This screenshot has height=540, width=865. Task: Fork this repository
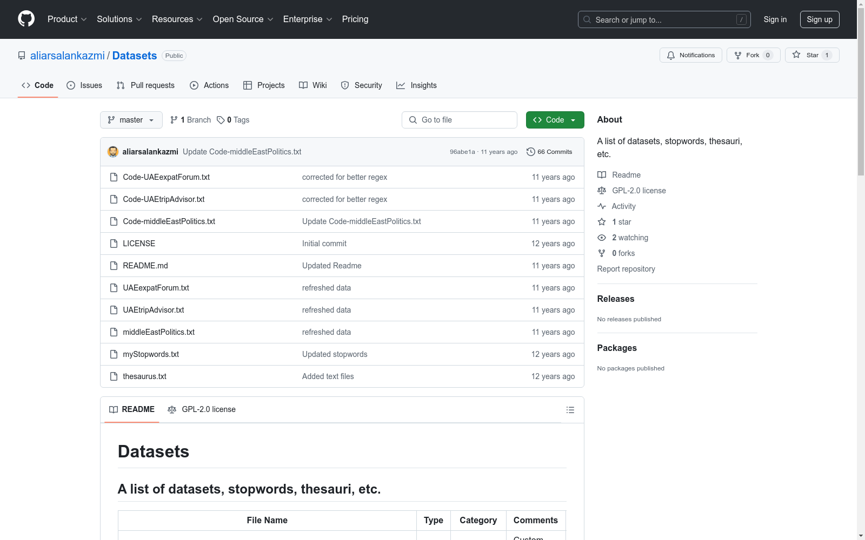pyautogui.click(x=754, y=55)
